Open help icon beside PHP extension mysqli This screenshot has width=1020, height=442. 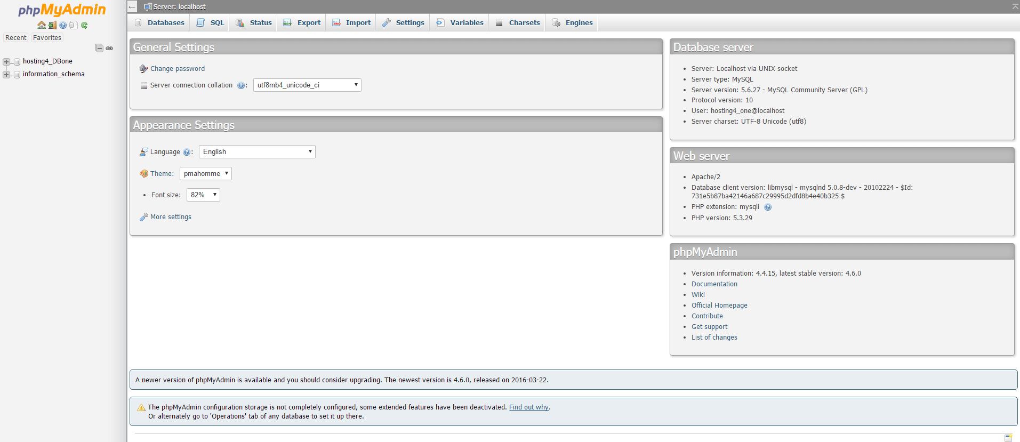pyautogui.click(x=768, y=207)
